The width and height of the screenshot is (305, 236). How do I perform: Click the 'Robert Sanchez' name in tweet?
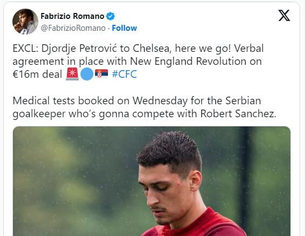coord(238,113)
